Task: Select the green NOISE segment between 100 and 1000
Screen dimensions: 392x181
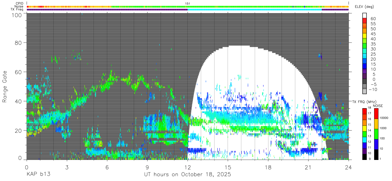Action: tap(376, 134)
